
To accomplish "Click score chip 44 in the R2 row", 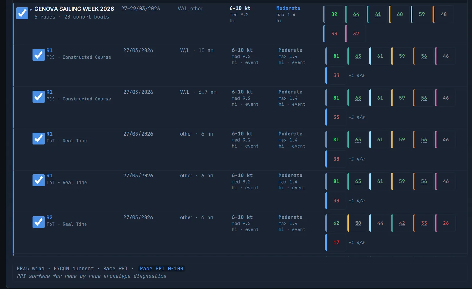I will pyautogui.click(x=380, y=223).
